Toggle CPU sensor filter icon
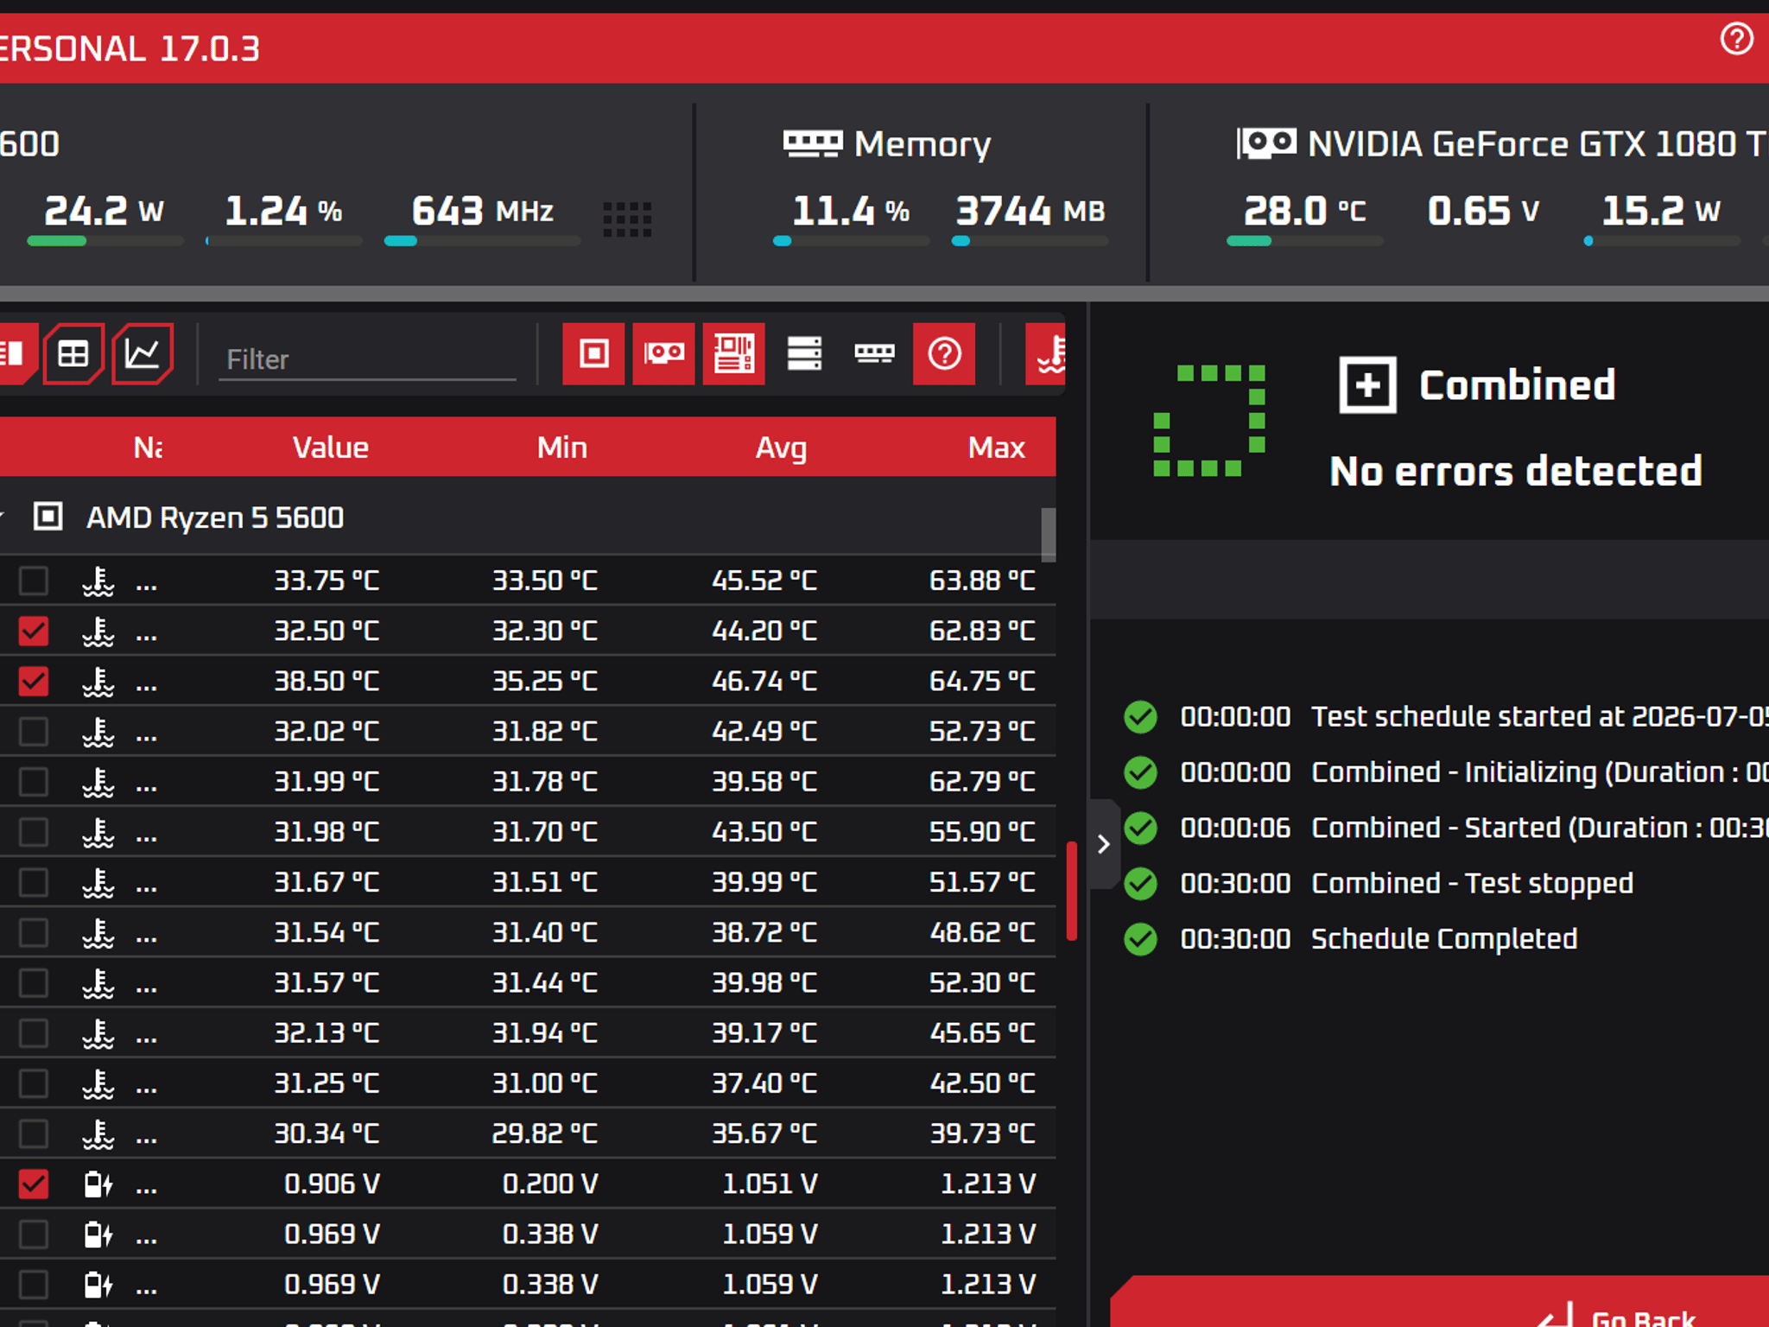The height and width of the screenshot is (1327, 1769). (593, 353)
